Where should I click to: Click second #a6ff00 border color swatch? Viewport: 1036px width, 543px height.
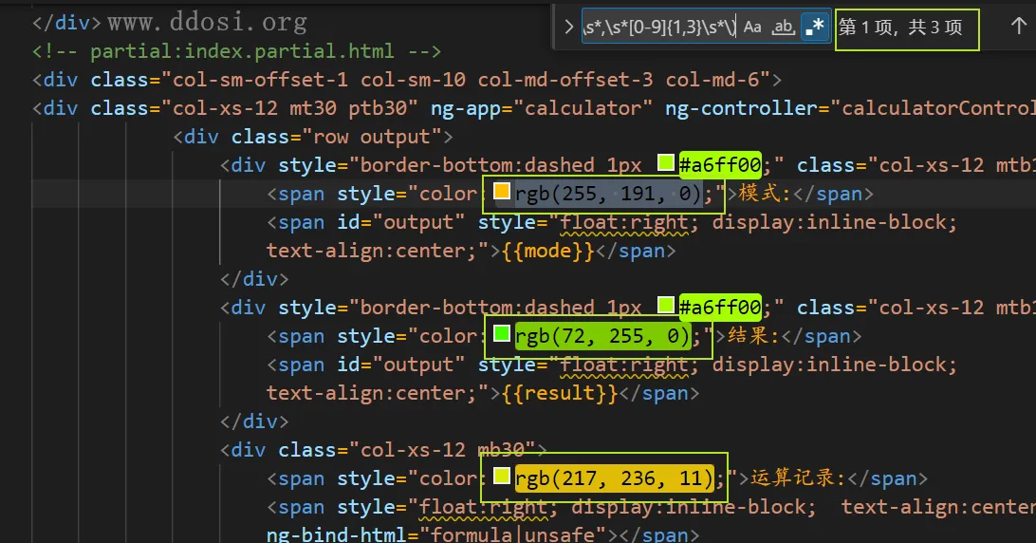click(x=666, y=307)
